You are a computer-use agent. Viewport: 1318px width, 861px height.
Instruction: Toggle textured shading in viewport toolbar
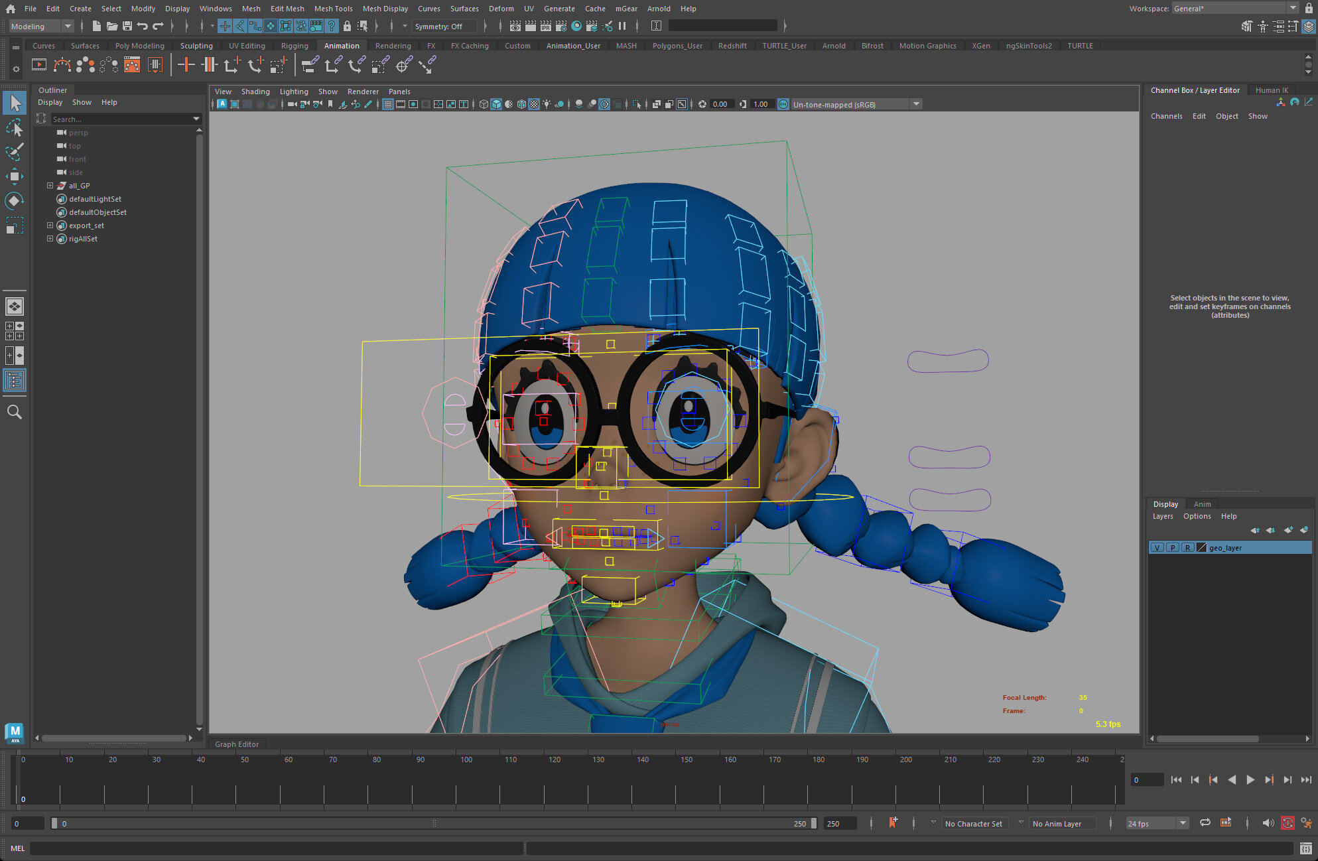click(534, 104)
